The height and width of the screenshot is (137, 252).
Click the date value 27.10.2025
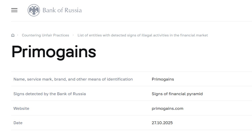point(162,123)
